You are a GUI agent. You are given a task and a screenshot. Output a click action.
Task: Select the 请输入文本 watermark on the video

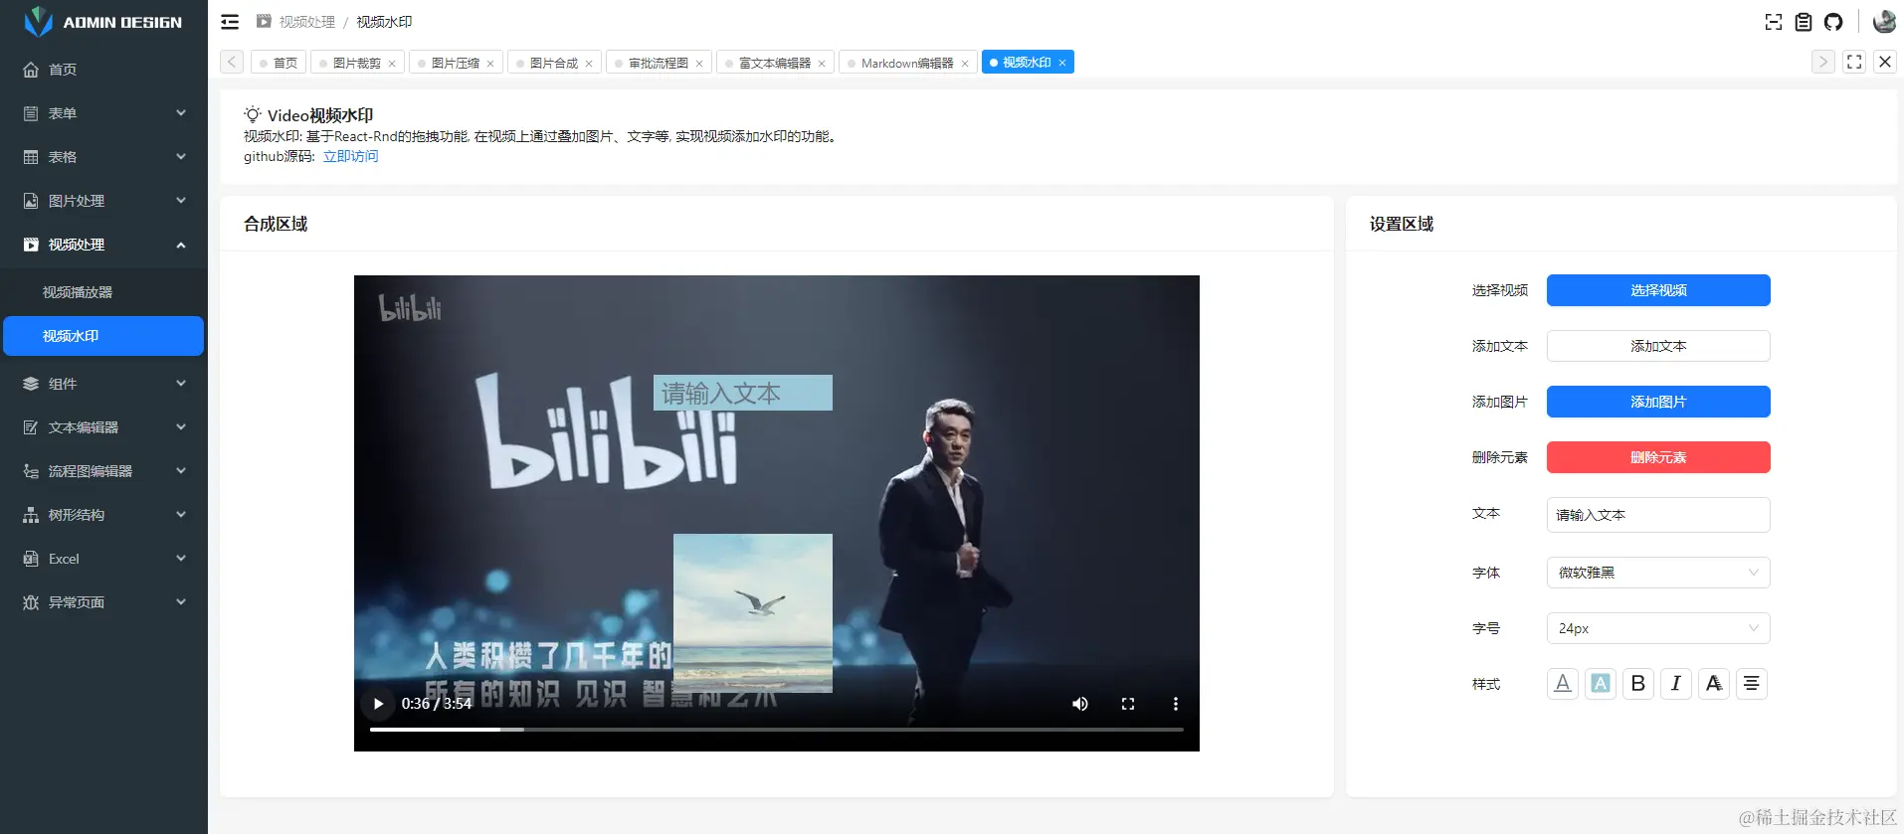pyautogui.click(x=742, y=393)
